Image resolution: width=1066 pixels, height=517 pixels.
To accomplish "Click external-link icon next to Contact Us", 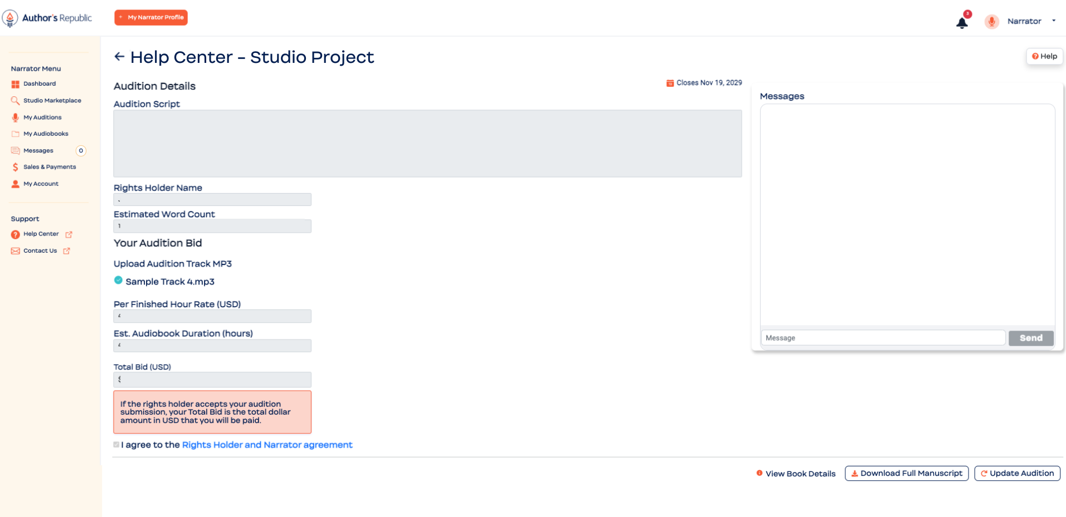I will pyautogui.click(x=67, y=251).
